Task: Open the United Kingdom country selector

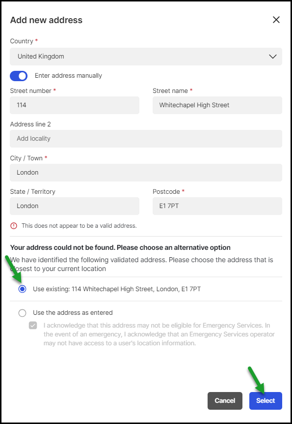Action: 146,57
